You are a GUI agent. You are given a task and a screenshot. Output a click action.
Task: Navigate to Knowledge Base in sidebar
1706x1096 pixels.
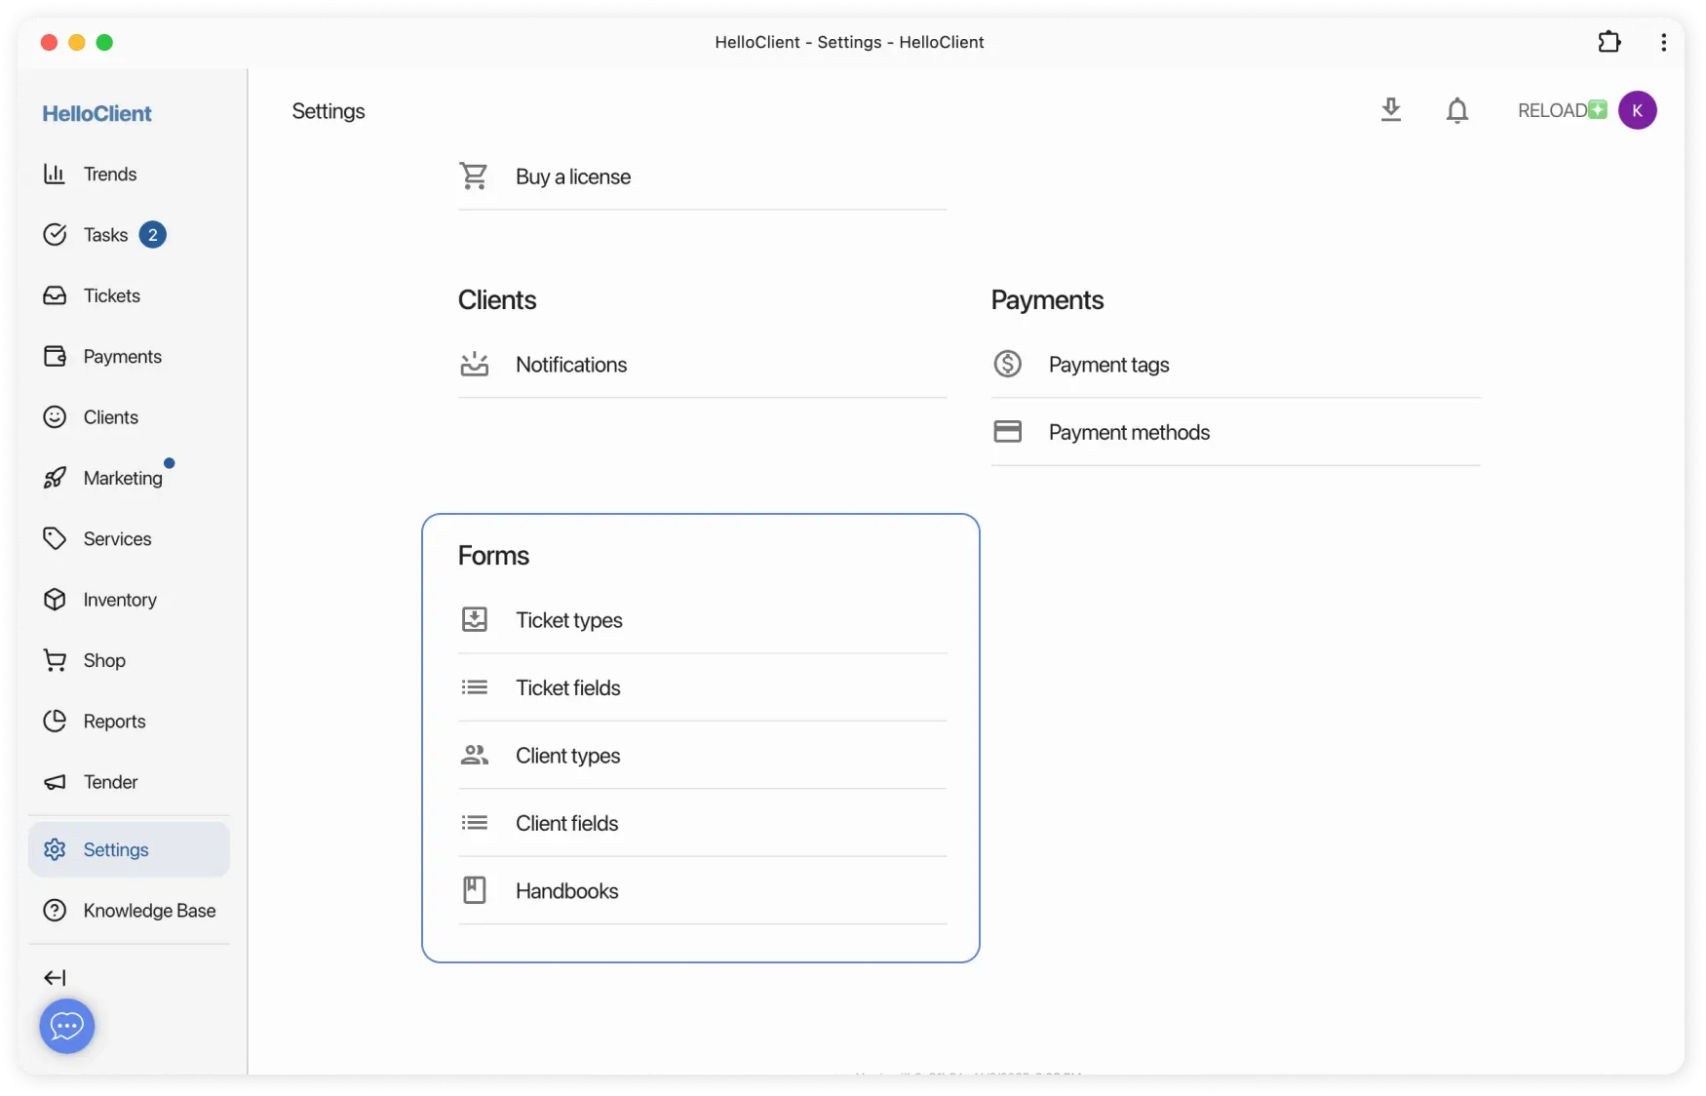point(148,911)
